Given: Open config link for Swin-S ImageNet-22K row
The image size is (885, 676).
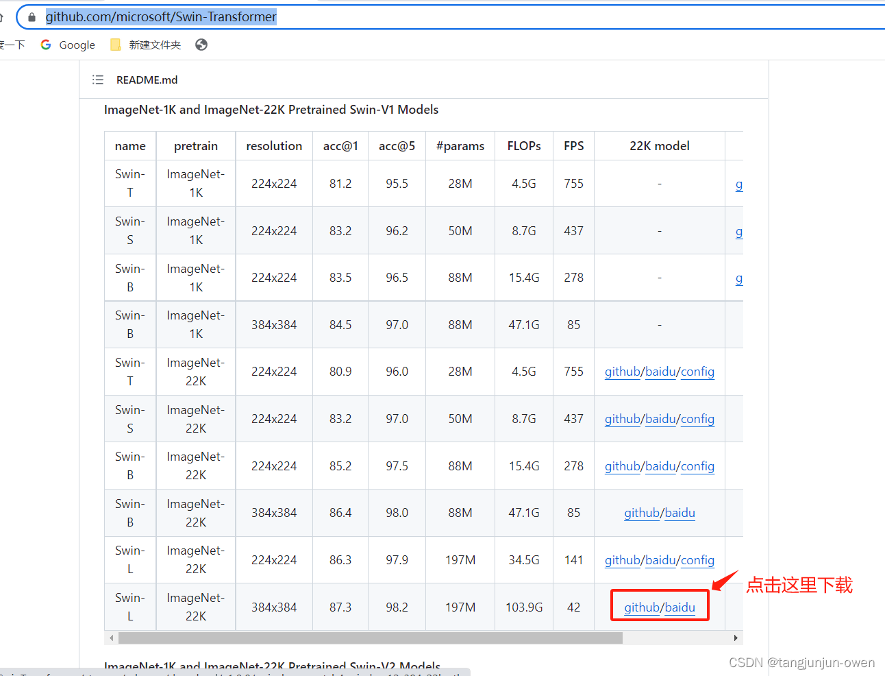Looking at the screenshot, I should pos(697,419).
